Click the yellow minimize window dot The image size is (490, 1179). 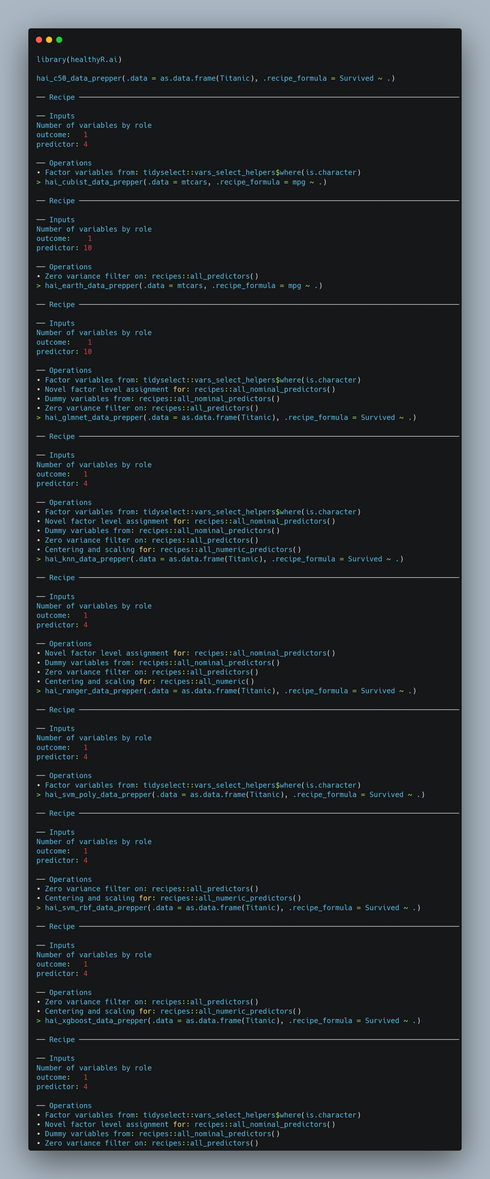pos(49,40)
